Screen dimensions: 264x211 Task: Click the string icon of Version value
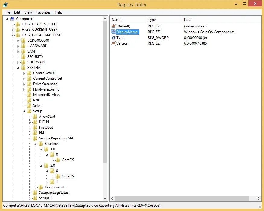113,43
